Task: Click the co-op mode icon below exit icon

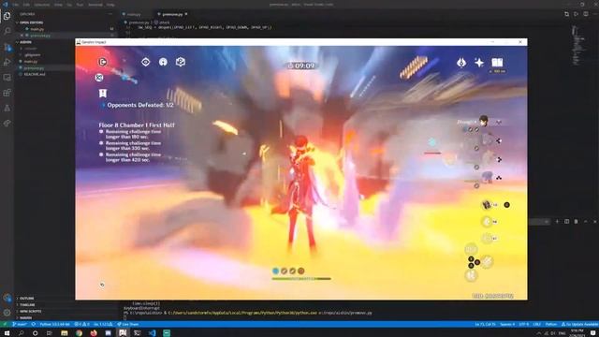Action: [99, 78]
